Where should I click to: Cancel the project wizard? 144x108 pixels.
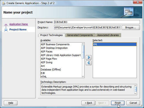point(133,103)
